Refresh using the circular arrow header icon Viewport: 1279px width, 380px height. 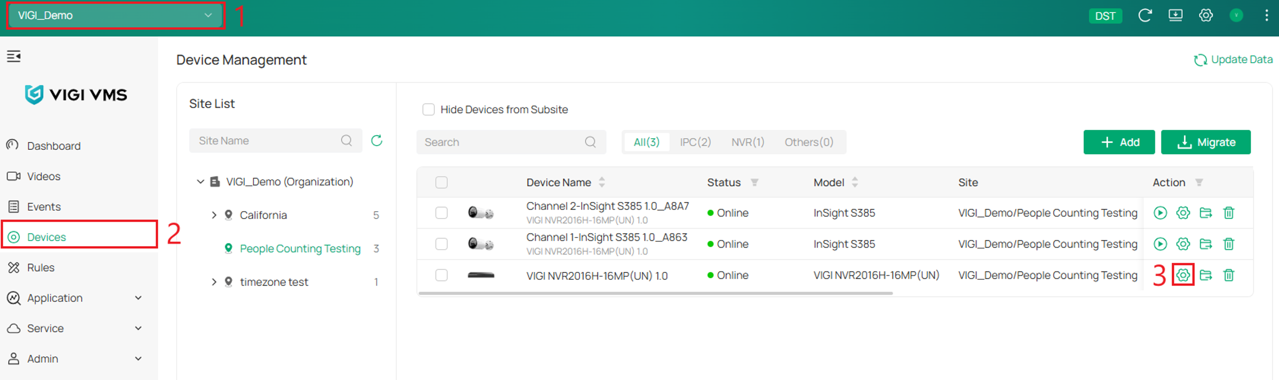pos(1144,16)
